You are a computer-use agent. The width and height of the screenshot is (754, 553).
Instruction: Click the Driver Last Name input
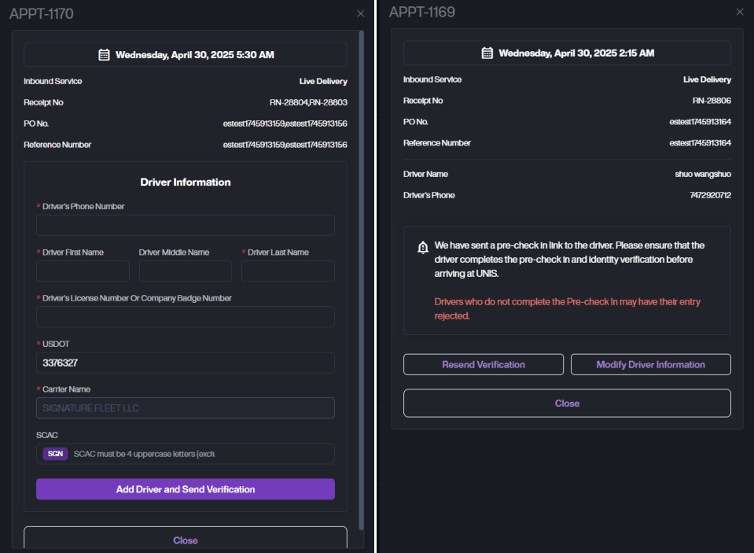(x=288, y=271)
